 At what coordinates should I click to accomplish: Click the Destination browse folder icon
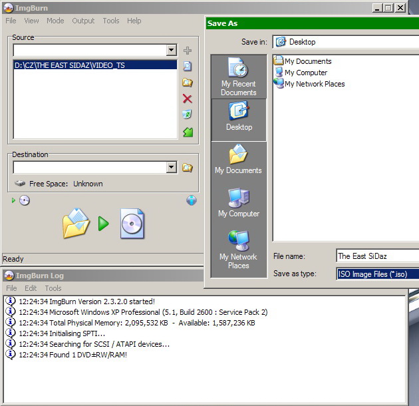coord(188,168)
